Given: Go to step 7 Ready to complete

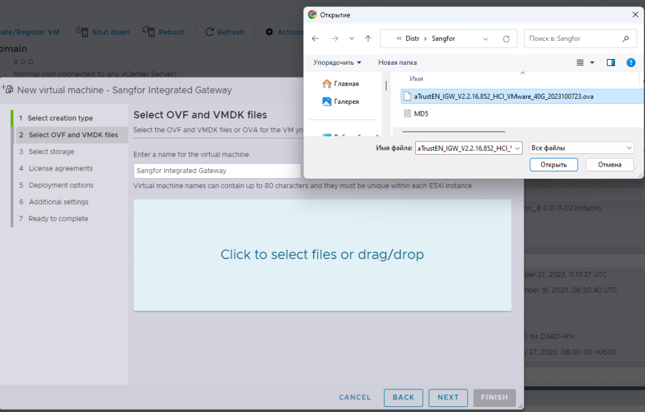Looking at the screenshot, I should [x=54, y=219].
